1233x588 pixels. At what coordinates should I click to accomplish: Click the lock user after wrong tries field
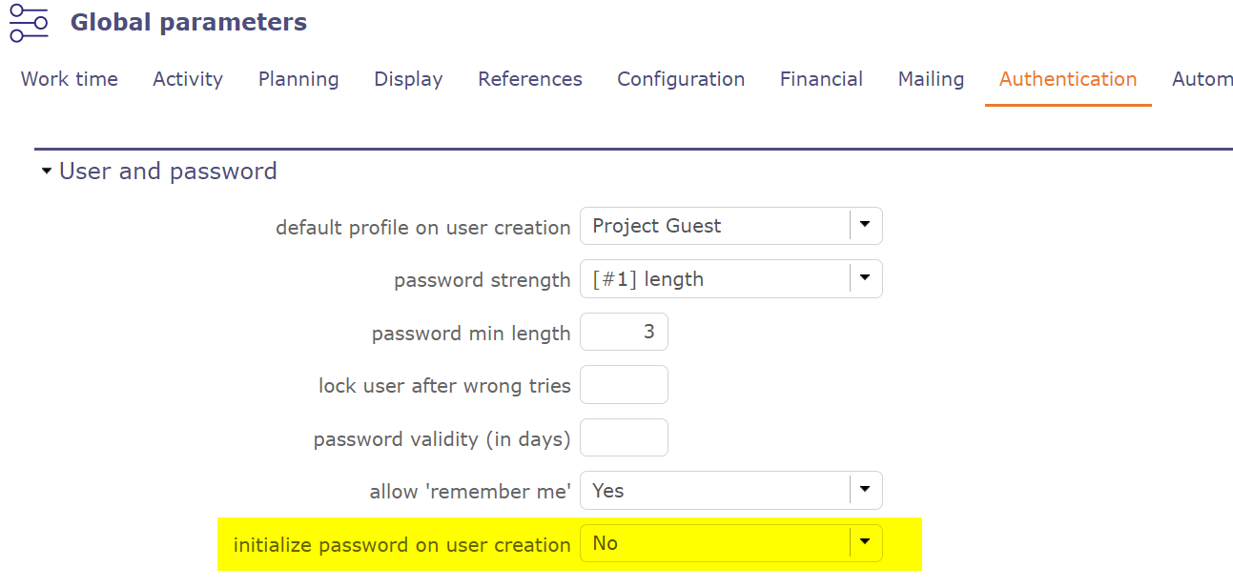coord(624,385)
